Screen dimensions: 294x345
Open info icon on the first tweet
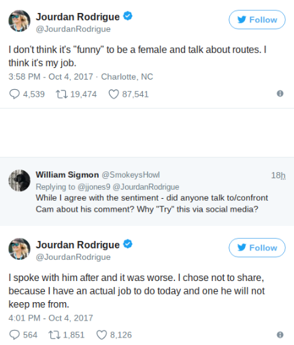pos(280,93)
